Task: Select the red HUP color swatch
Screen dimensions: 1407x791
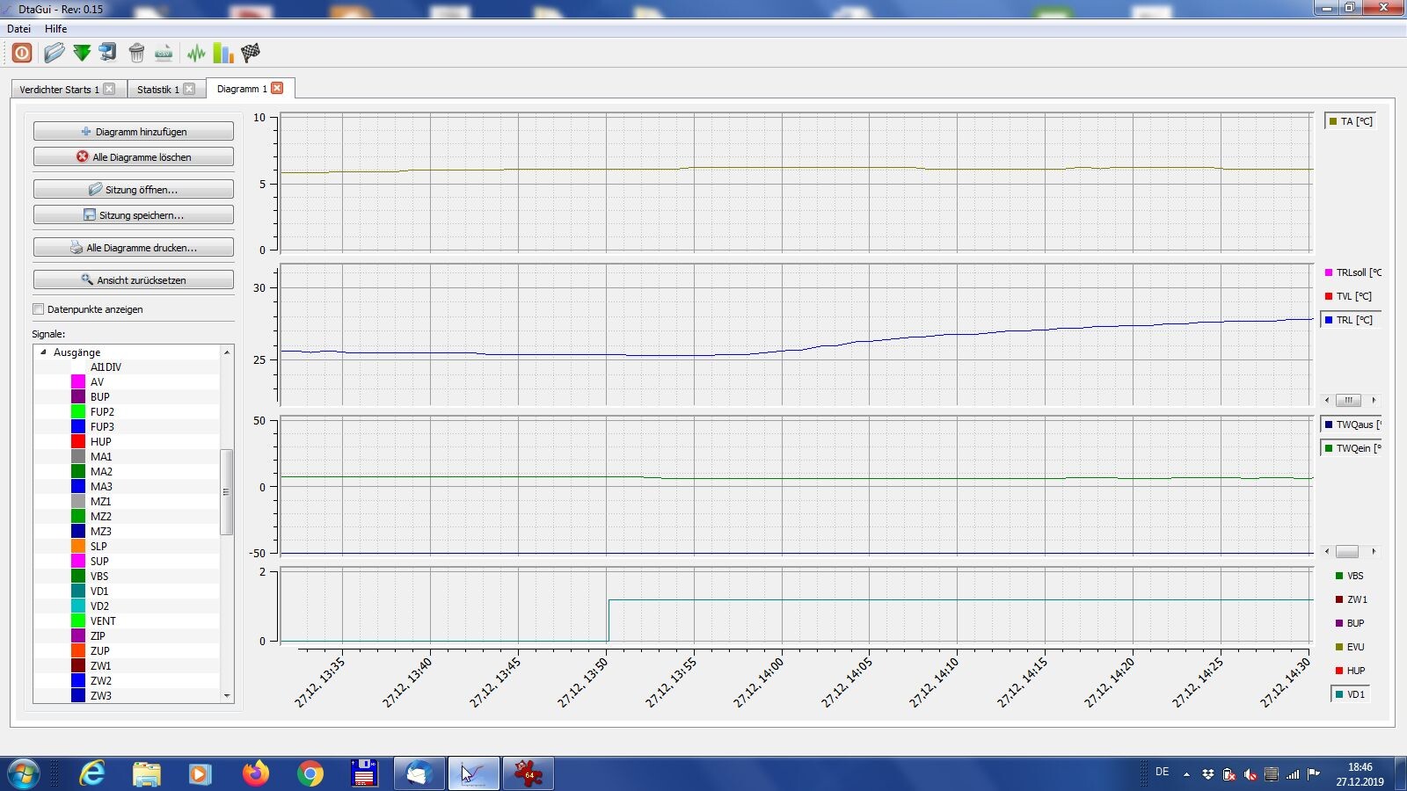Action: coord(78,442)
